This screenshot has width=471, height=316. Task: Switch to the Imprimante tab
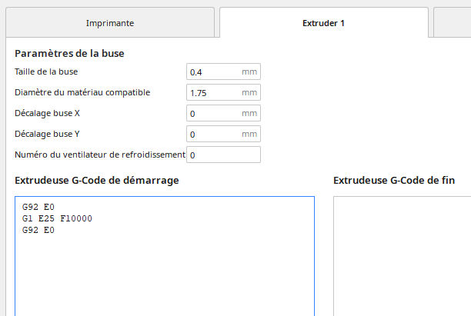(109, 23)
